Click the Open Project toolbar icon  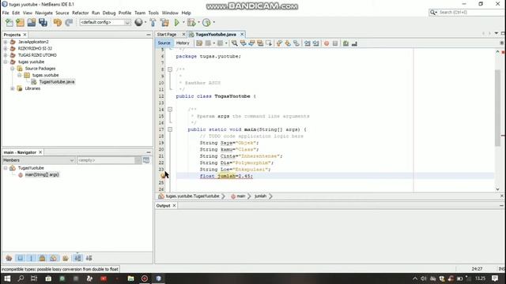(32, 22)
